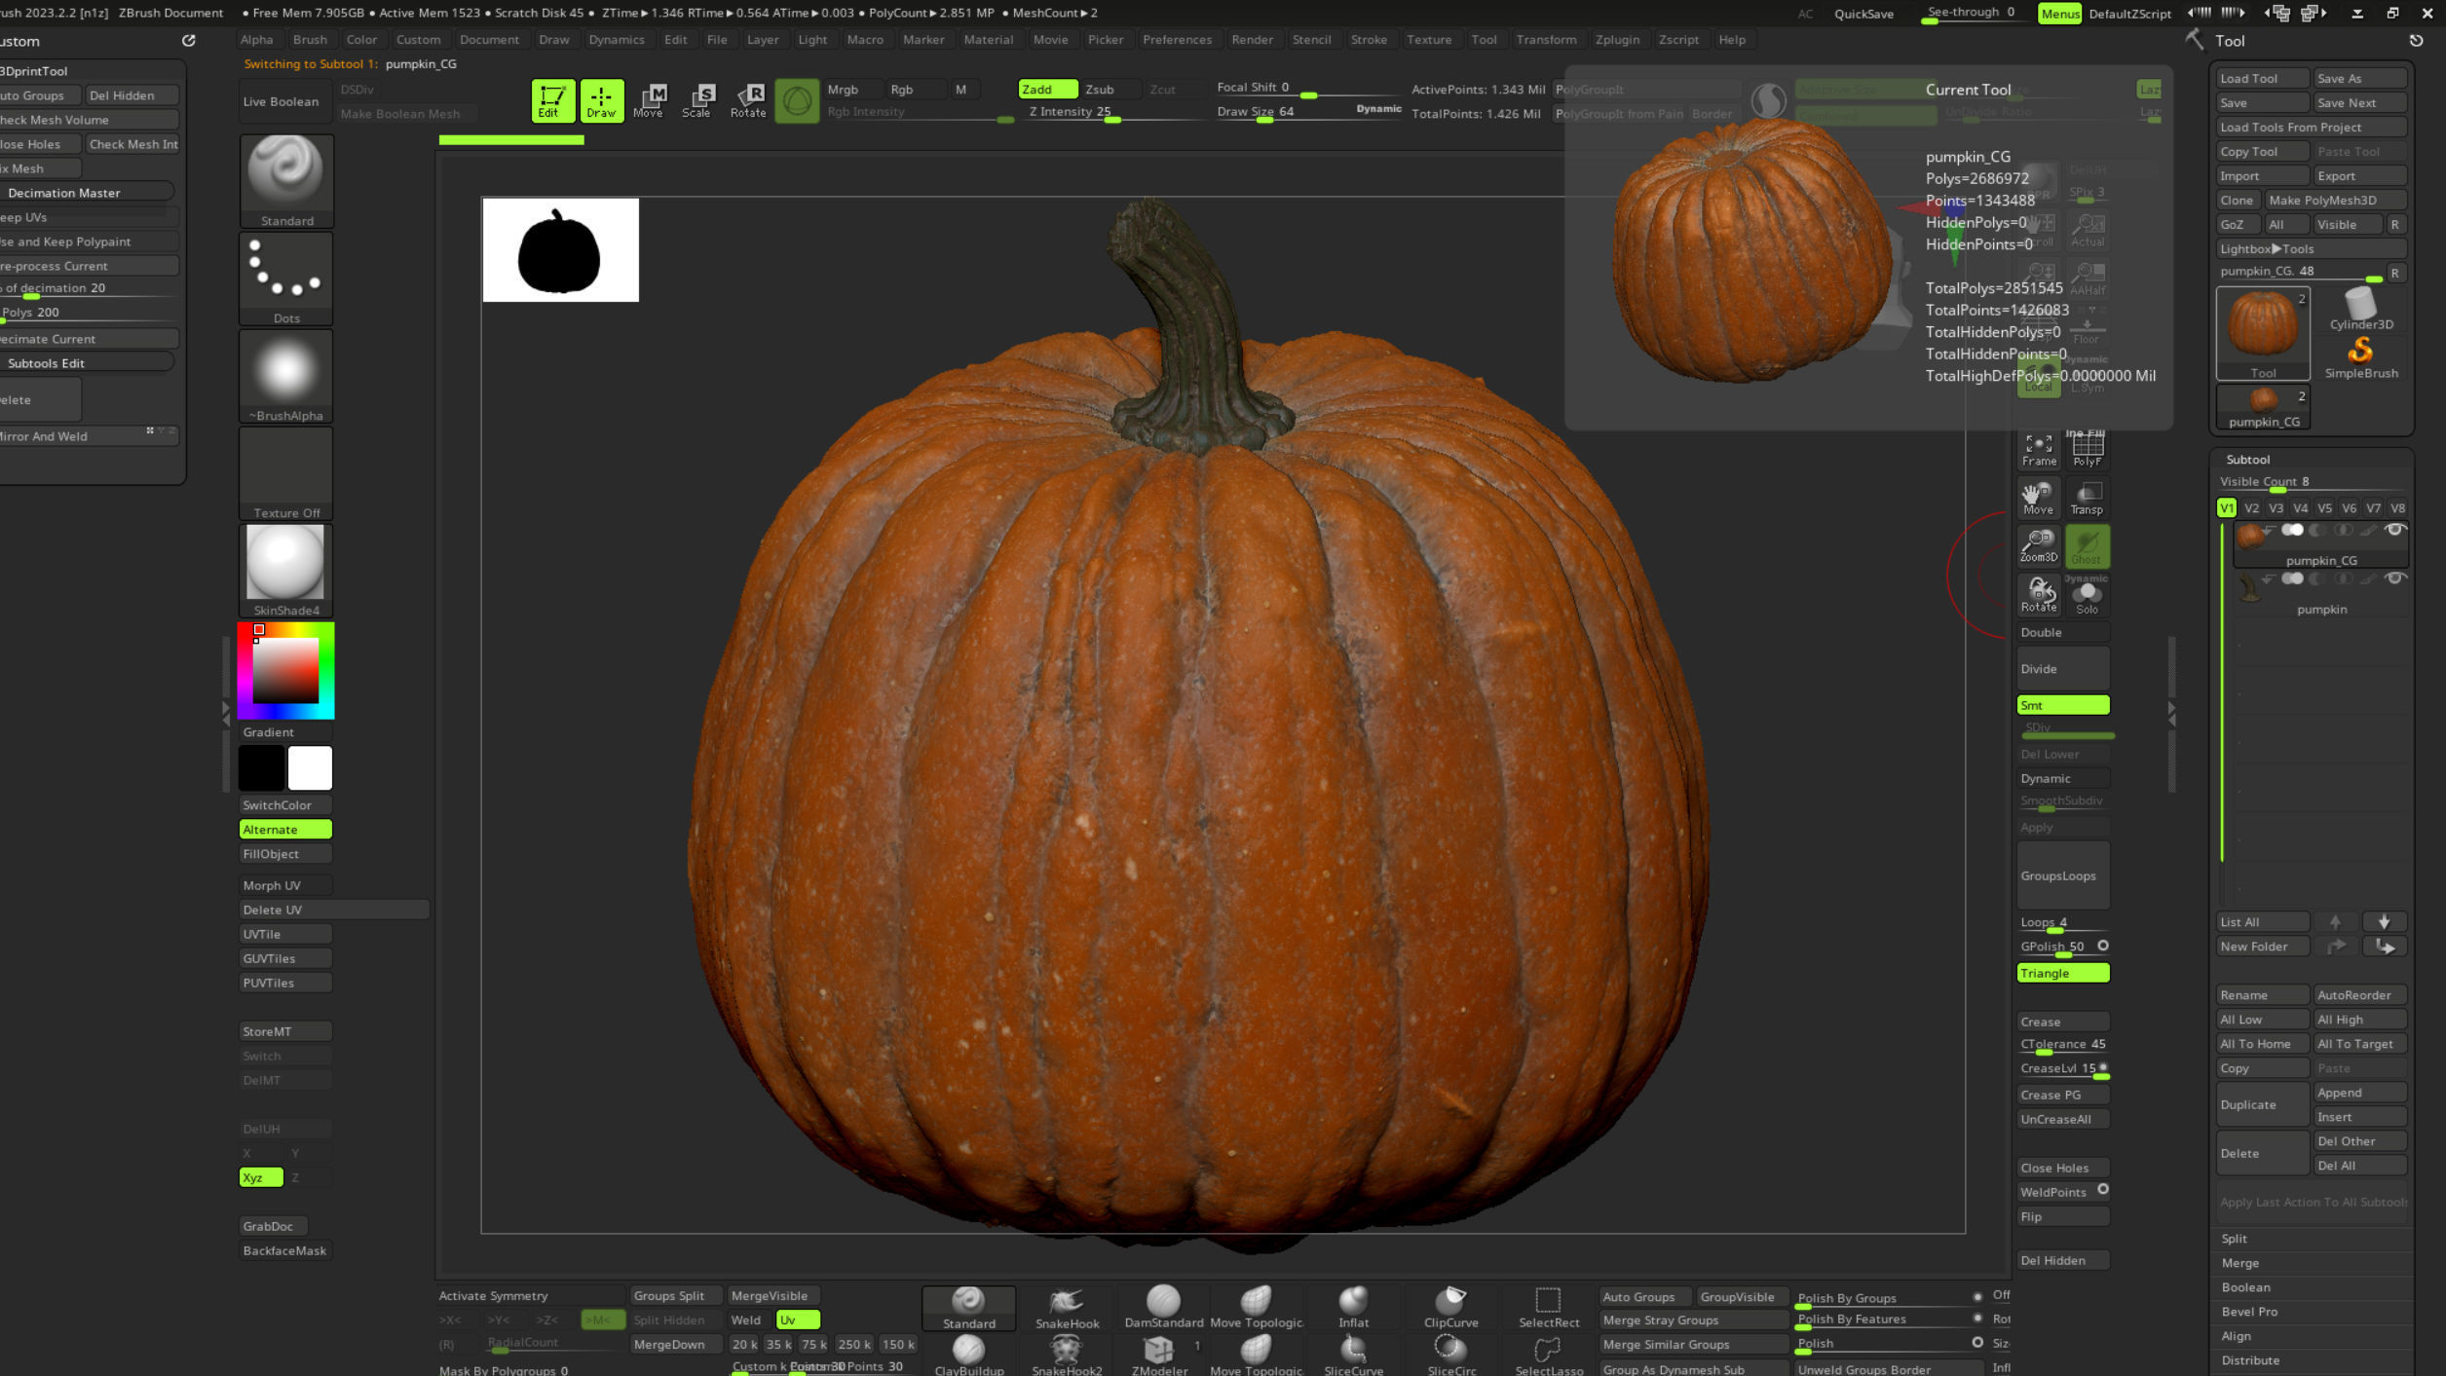
Task: Click Decimate Current button
Action: pos(88,339)
